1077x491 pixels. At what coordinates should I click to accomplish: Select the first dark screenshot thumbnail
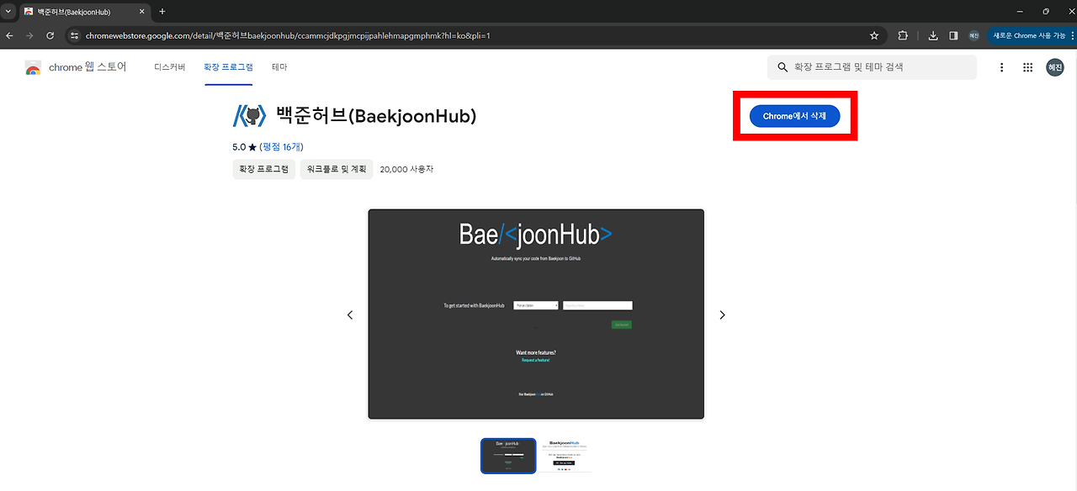click(508, 456)
